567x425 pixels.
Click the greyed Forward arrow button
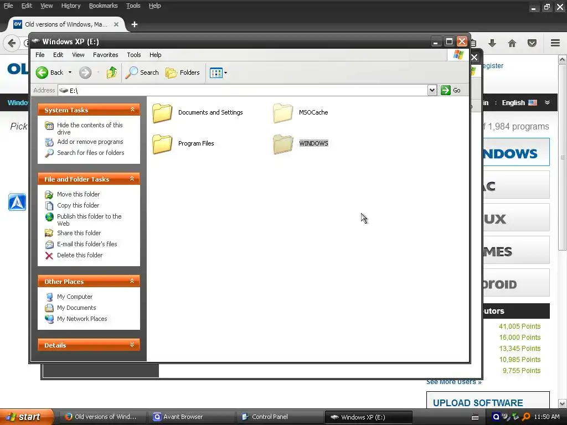pos(85,72)
